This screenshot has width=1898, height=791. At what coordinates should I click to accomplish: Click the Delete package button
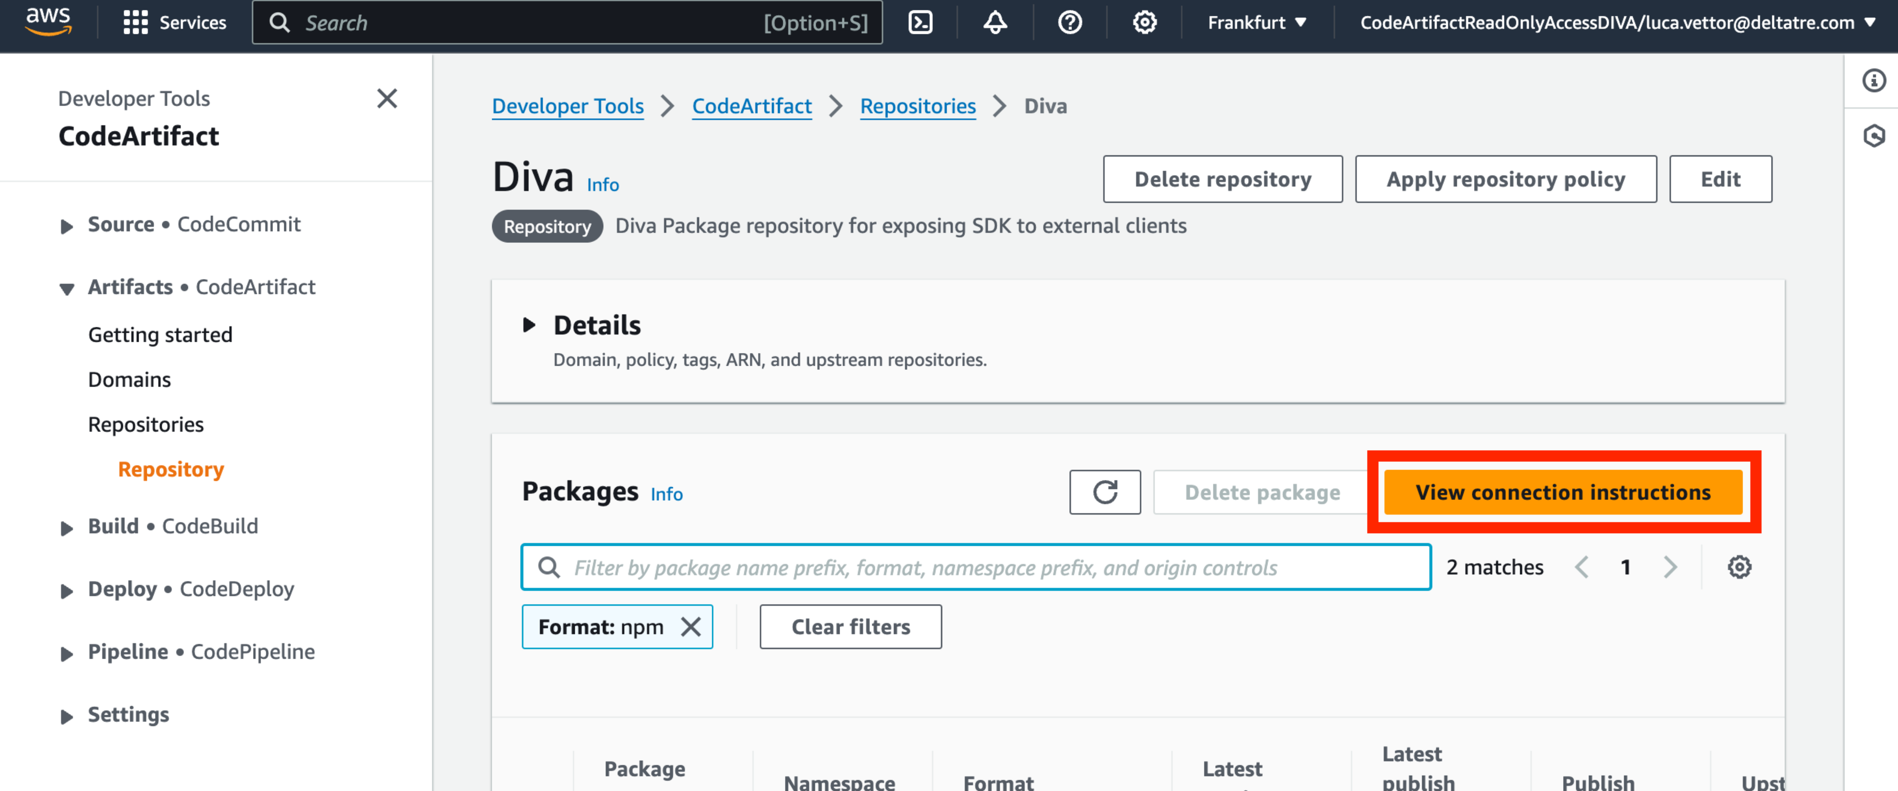point(1261,492)
